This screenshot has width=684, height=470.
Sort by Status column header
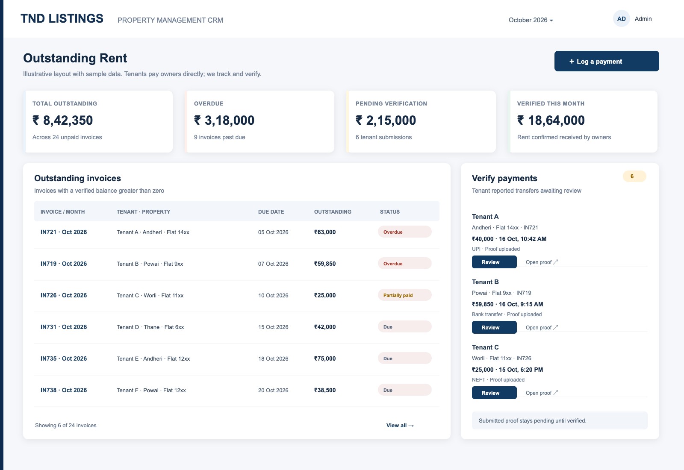(x=390, y=212)
